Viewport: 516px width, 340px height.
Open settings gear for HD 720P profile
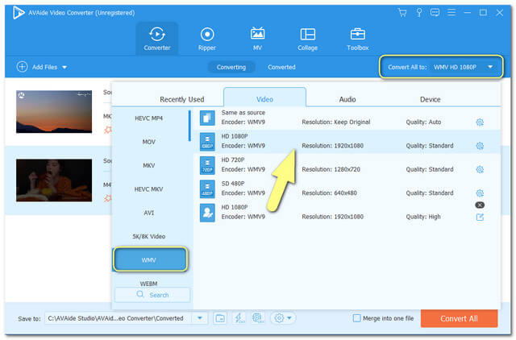tap(480, 169)
